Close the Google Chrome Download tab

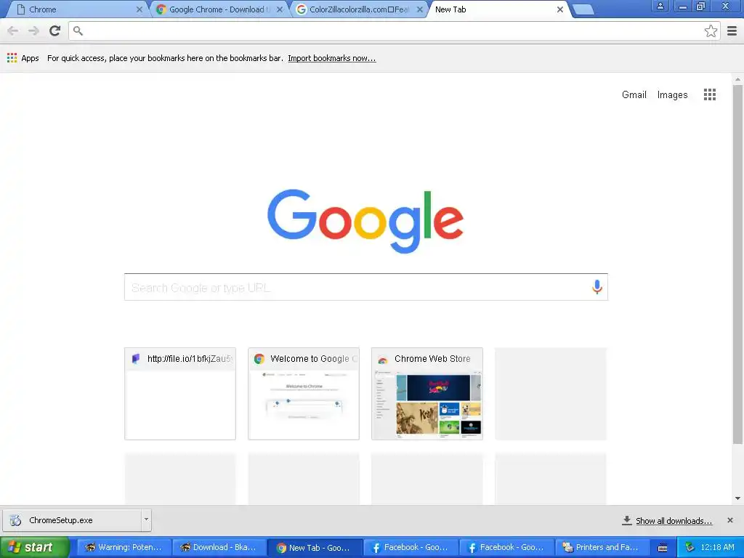pyautogui.click(x=280, y=9)
